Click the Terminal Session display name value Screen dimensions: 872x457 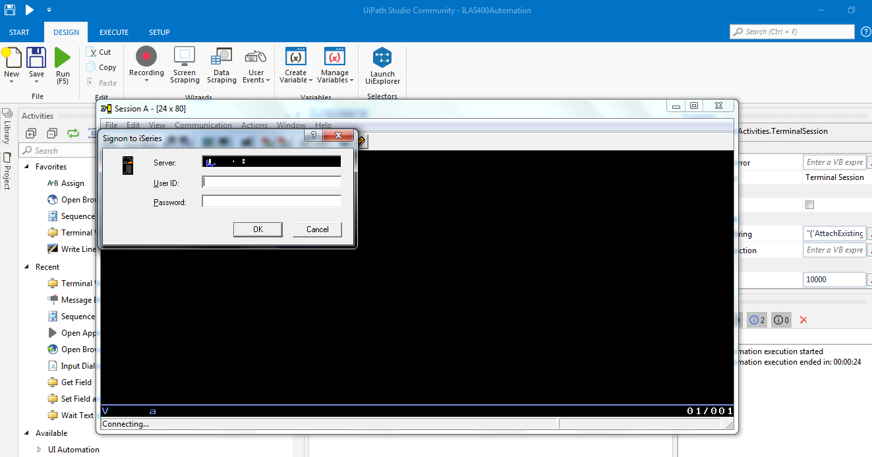pyautogui.click(x=834, y=177)
